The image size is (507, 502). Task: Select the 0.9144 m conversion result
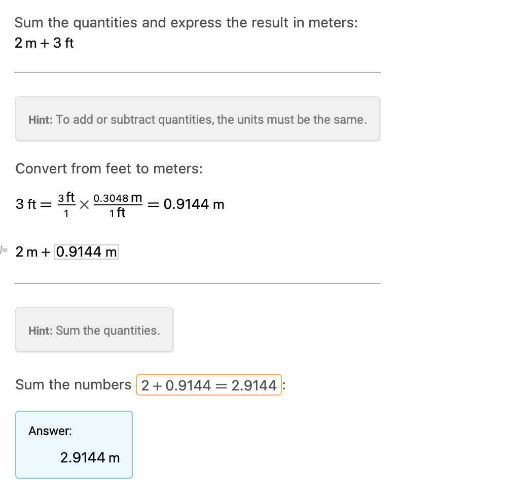194,204
